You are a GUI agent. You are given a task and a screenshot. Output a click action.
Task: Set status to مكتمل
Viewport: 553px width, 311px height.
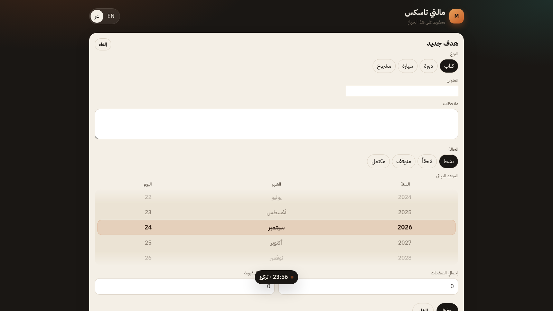[x=378, y=161]
